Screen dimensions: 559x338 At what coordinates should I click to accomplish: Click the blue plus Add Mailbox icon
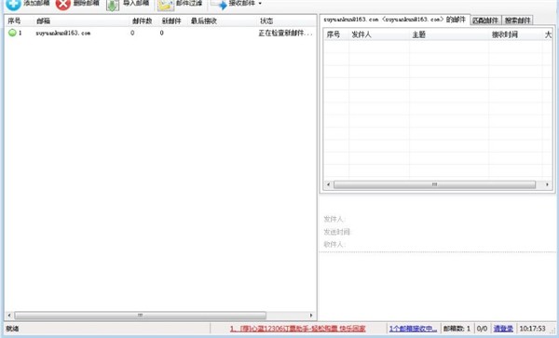click(x=13, y=4)
